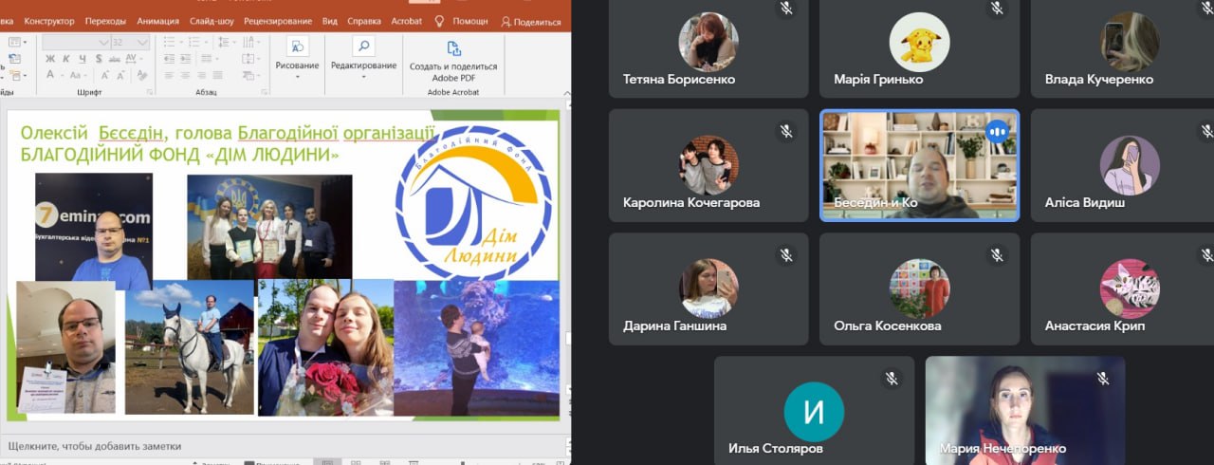Apply italic К formatting
1214x465 pixels.
pyautogui.click(x=64, y=59)
